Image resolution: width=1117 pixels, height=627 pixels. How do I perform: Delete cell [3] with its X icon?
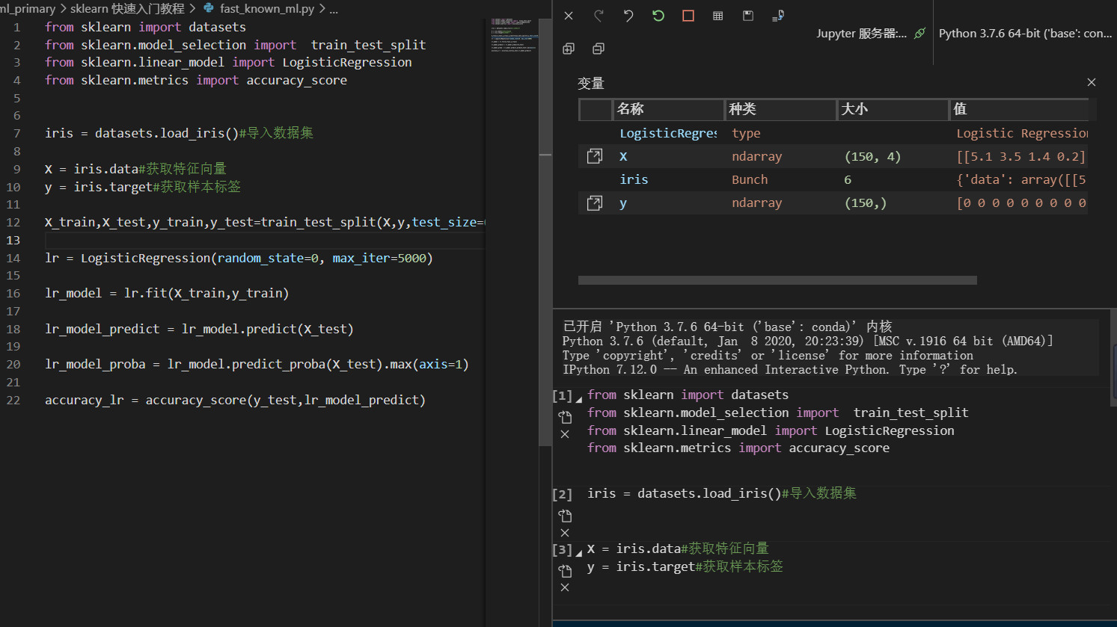[565, 587]
